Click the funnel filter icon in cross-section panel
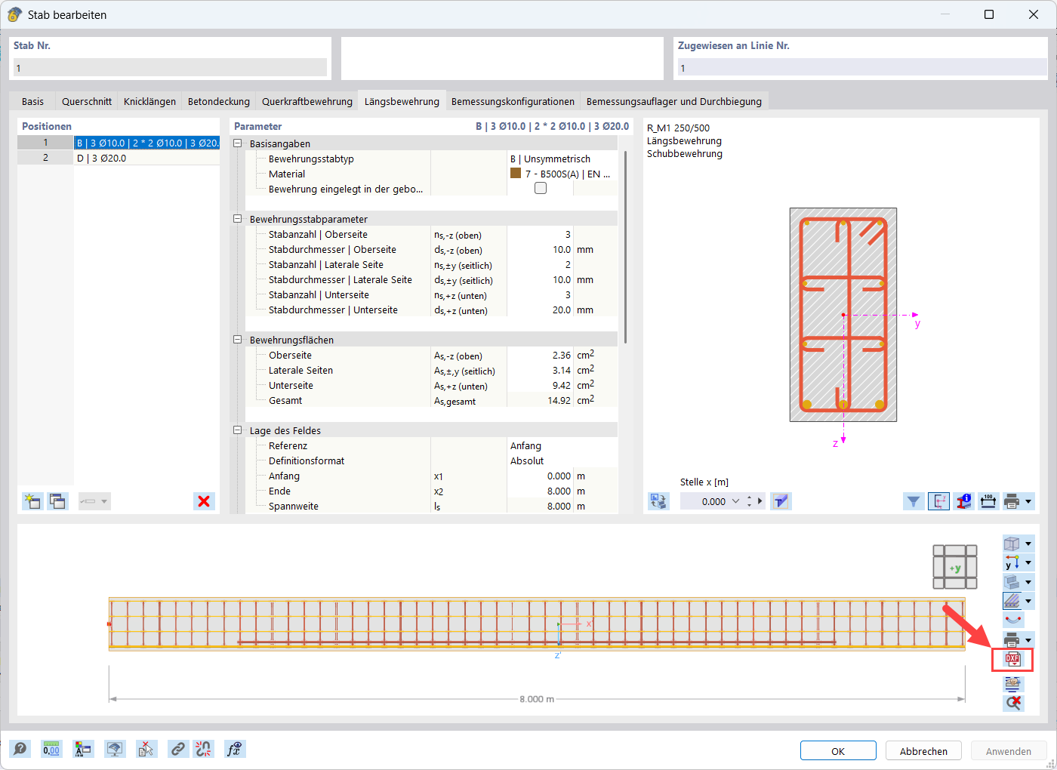1057x770 pixels. click(x=914, y=501)
